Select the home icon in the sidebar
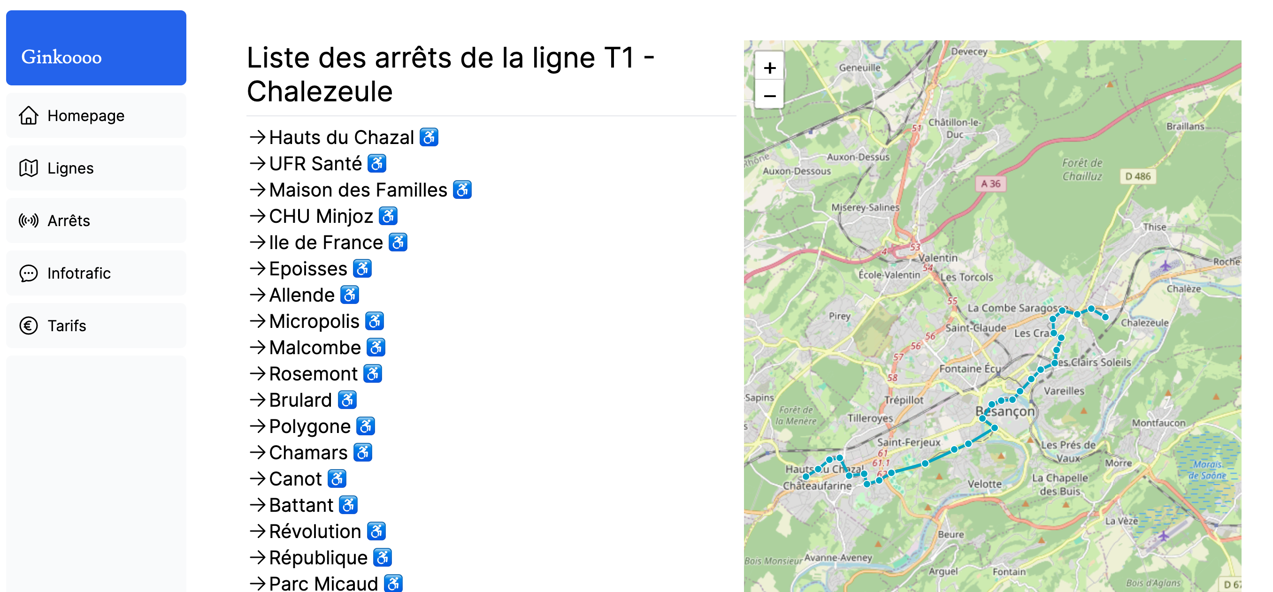 tap(28, 115)
